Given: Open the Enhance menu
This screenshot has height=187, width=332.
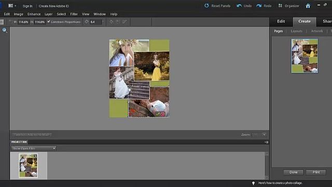Looking at the screenshot, I should click(x=34, y=14).
